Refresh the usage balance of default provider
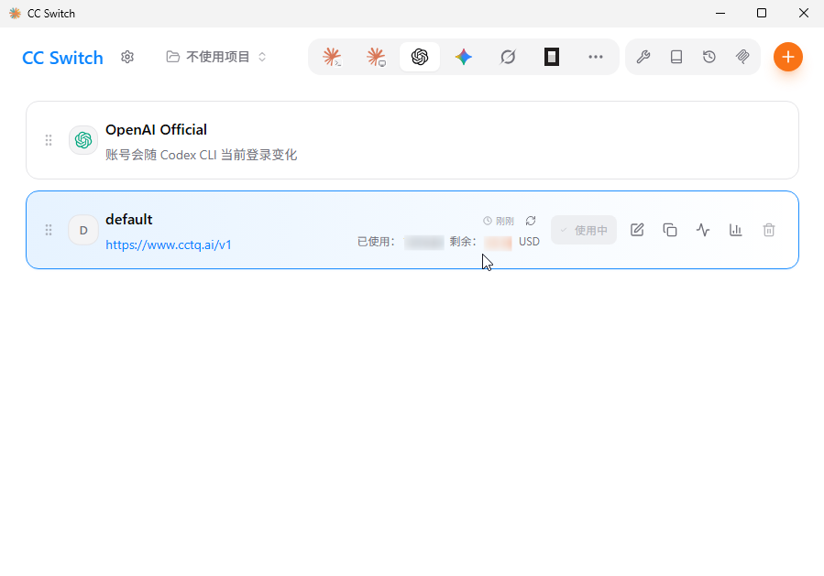Screen dimensions: 824x576 (x=531, y=221)
